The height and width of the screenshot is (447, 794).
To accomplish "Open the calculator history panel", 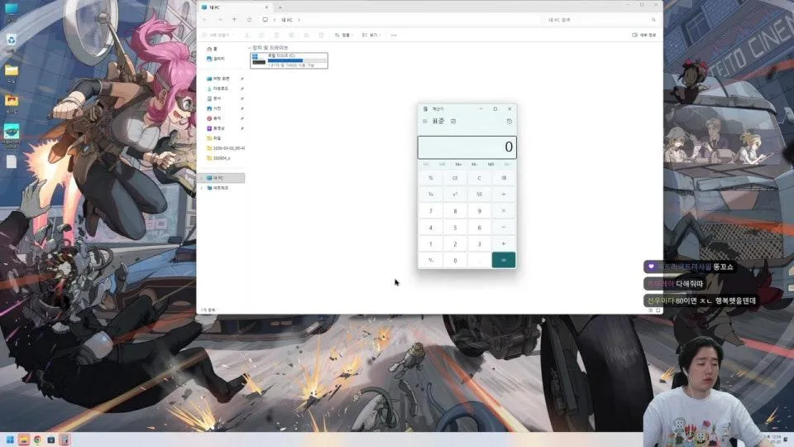I will click(x=509, y=121).
